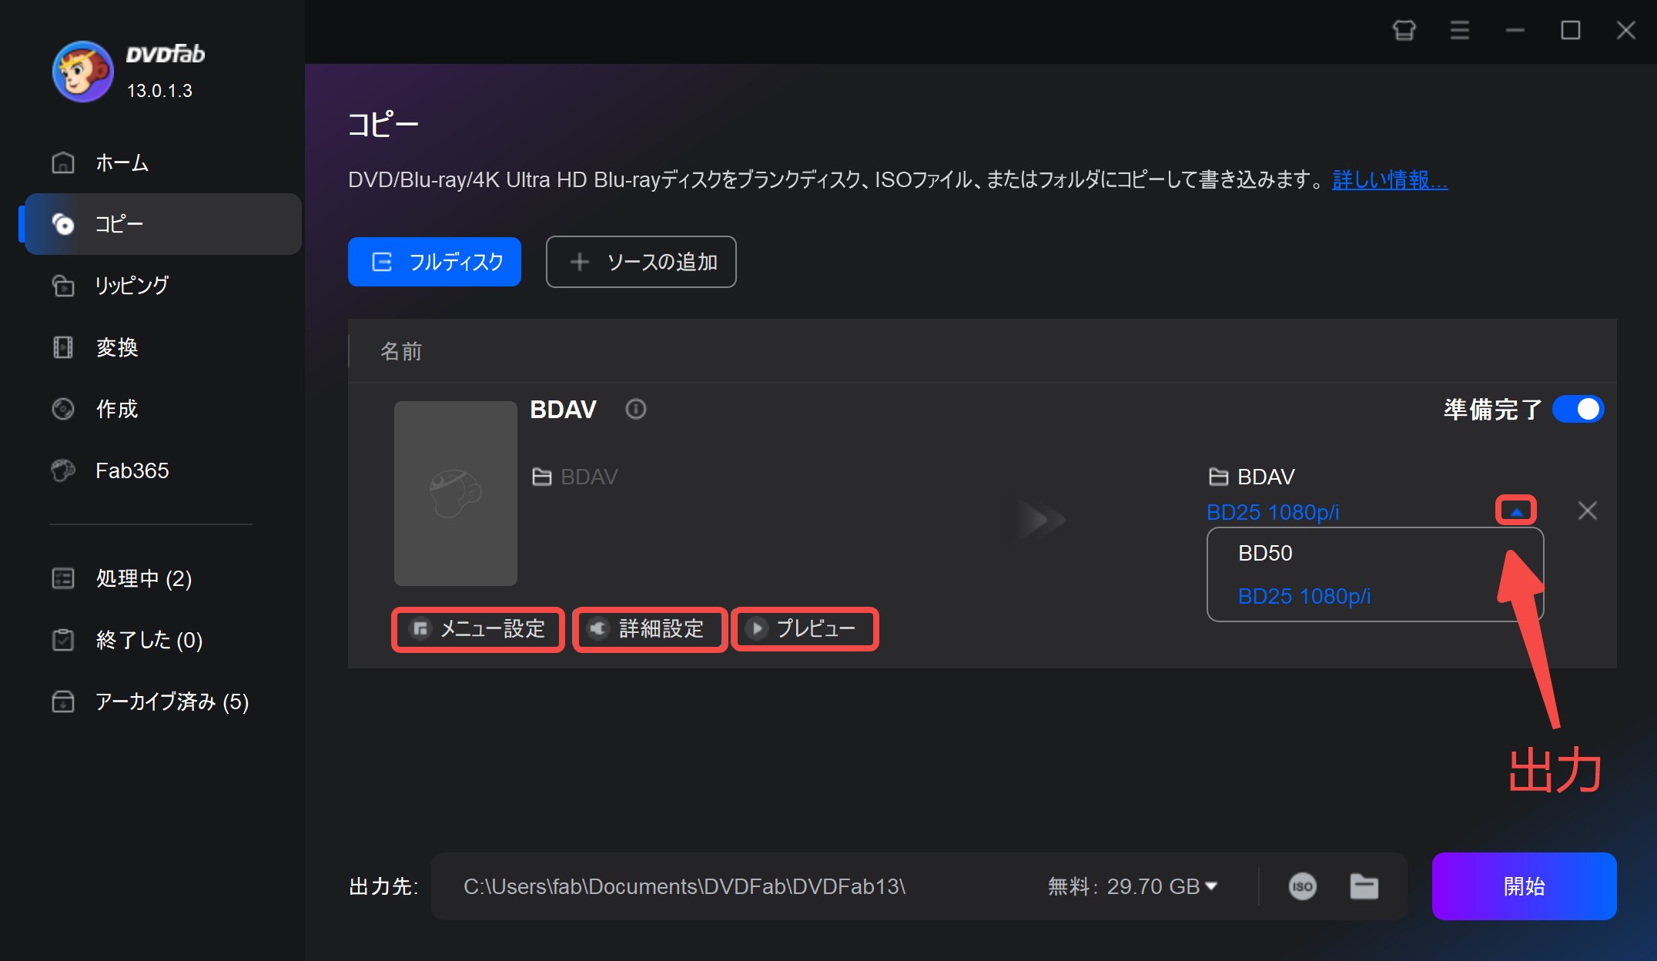Select コピー in the sidebar
Screen dimensions: 1657x961
click(162, 224)
